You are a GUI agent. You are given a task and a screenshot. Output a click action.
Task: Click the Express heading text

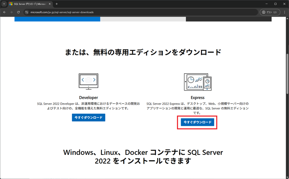198,97
